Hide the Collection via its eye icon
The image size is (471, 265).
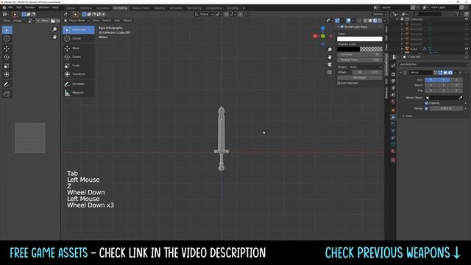click(x=467, y=19)
